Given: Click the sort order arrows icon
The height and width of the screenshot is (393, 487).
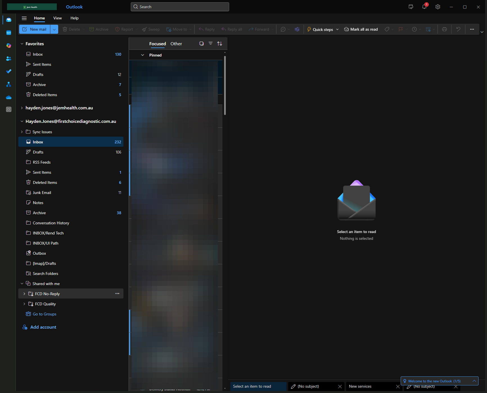Looking at the screenshot, I should click(220, 44).
